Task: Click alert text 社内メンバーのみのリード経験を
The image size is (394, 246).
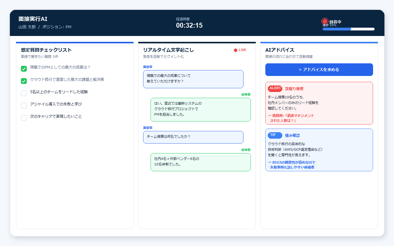Action: coord(293,103)
